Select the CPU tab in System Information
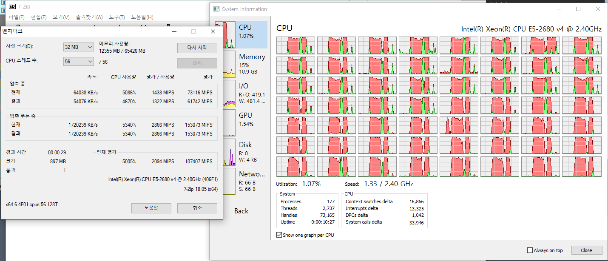 [241, 34]
